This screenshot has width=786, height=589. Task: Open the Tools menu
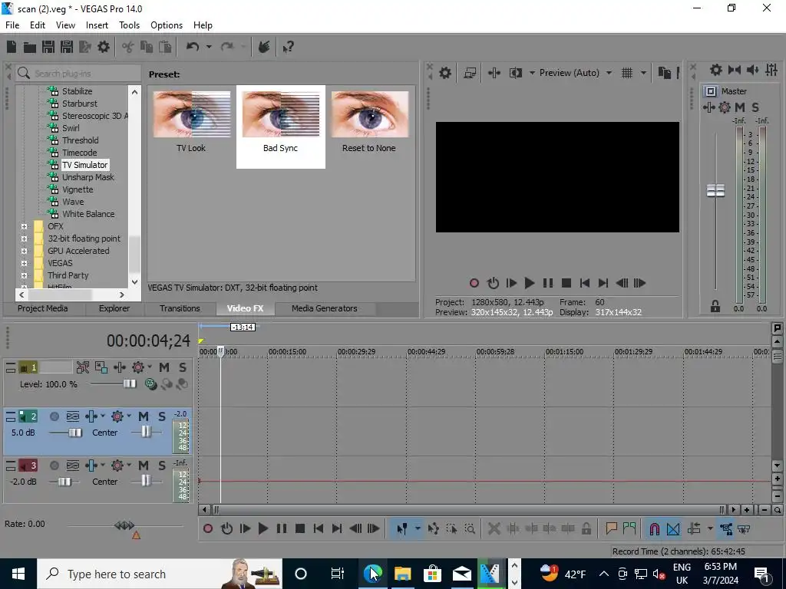[129, 25]
